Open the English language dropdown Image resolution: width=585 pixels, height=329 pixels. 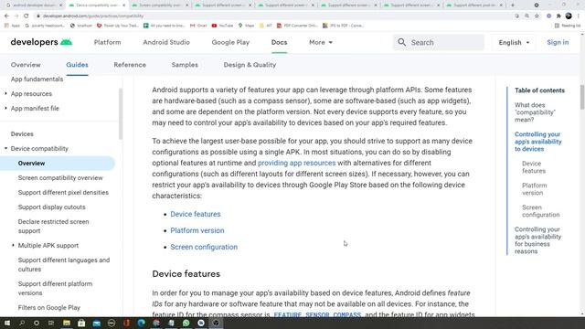tap(514, 43)
